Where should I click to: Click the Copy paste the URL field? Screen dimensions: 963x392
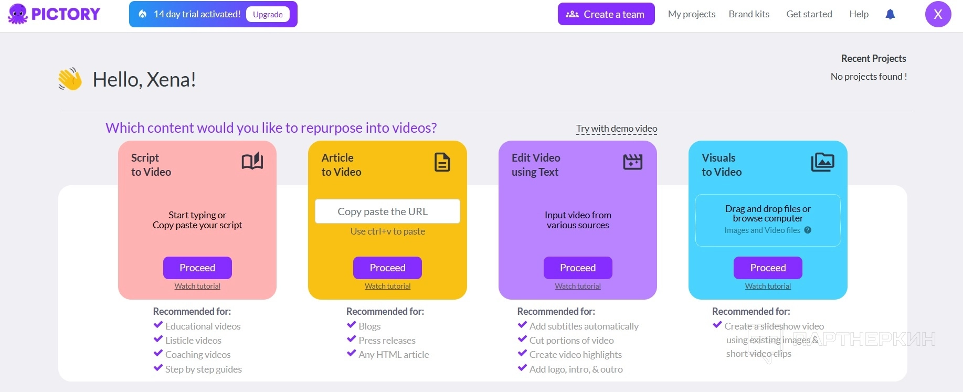point(387,211)
